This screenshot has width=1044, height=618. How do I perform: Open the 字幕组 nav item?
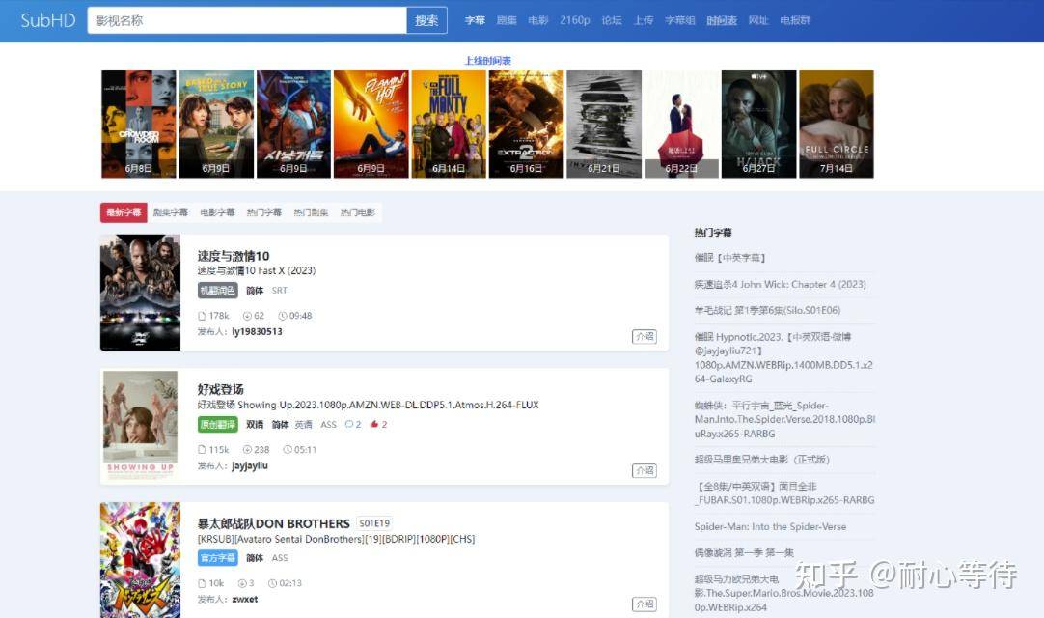680,20
